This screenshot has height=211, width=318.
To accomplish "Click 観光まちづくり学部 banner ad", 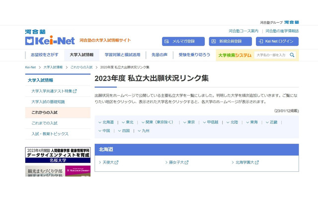I will [58, 171].
